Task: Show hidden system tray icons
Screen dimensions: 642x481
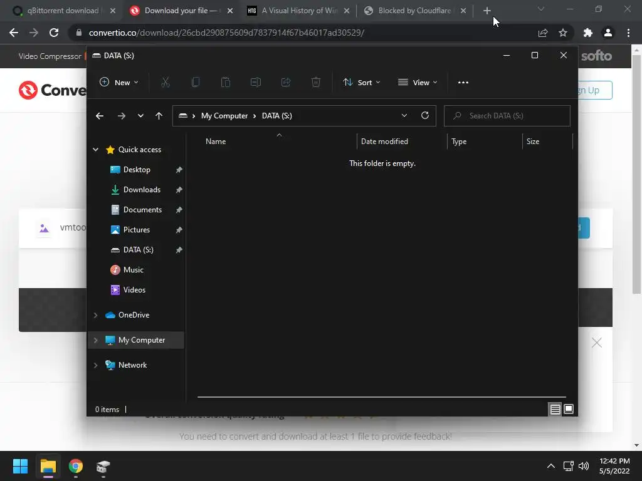Action: [551, 466]
